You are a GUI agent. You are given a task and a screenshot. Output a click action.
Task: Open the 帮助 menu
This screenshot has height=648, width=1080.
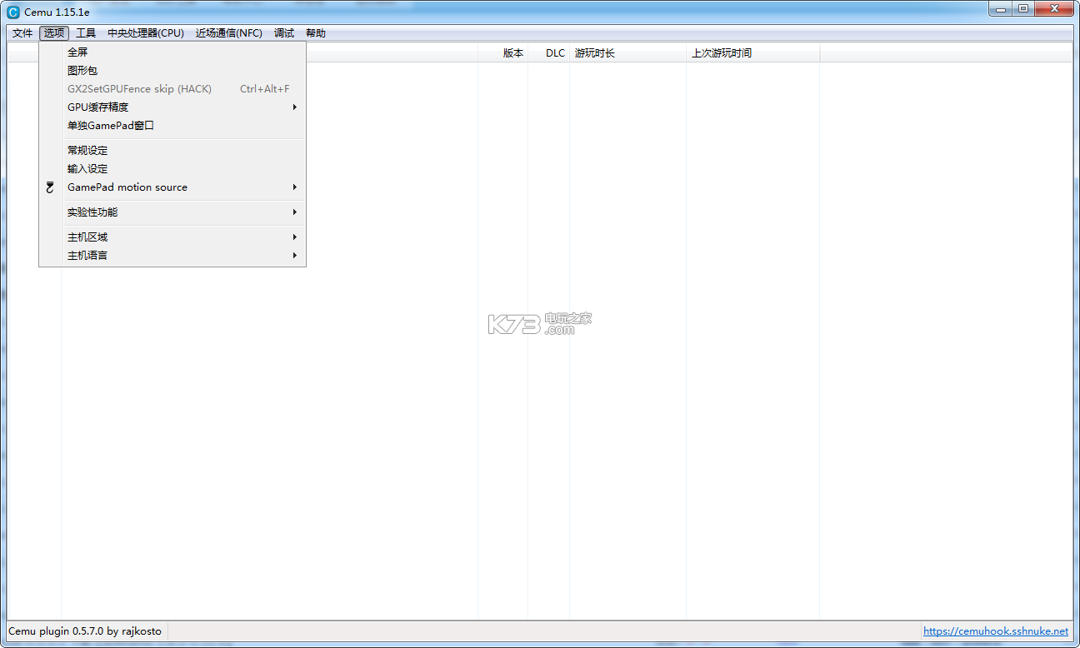click(x=316, y=33)
